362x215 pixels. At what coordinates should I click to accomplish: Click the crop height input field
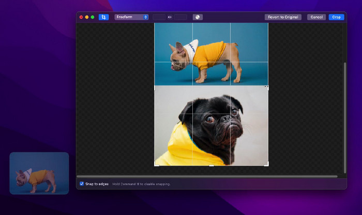click(x=180, y=17)
